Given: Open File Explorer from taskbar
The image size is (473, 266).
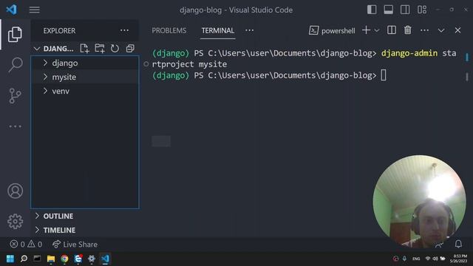Looking at the screenshot, I should tap(51, 259).
